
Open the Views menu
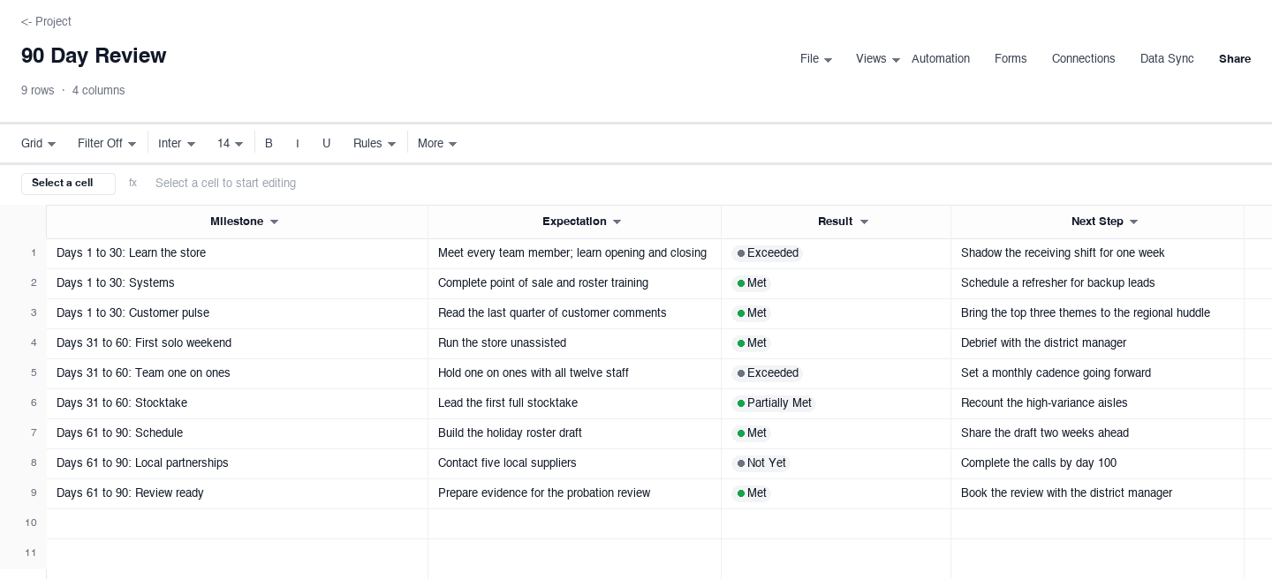(877, 59)
